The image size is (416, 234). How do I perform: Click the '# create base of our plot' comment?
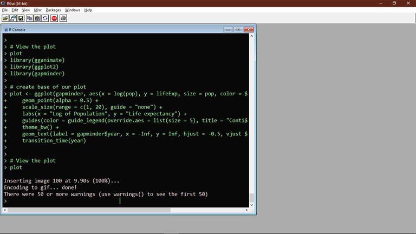pyautogui.click(x=48, y=87)
